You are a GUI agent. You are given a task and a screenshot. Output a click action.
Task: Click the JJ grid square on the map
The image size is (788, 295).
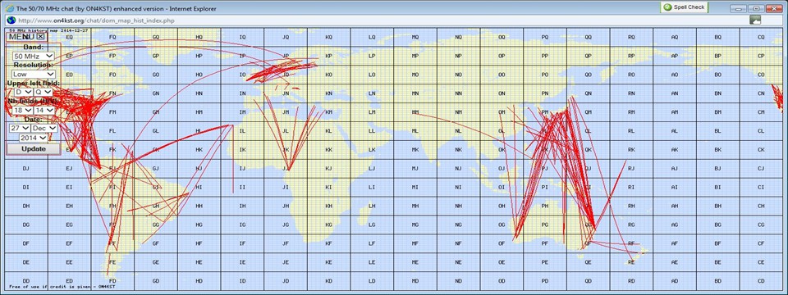(x=286, y=168)
